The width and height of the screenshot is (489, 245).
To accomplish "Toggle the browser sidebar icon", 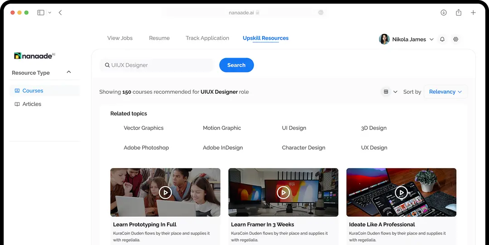I will click(x=41, y=13).
